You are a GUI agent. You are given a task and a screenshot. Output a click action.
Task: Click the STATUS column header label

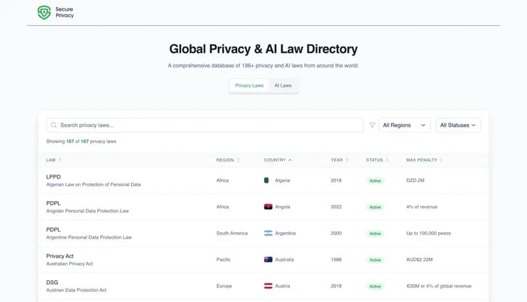tap(374, 160)
